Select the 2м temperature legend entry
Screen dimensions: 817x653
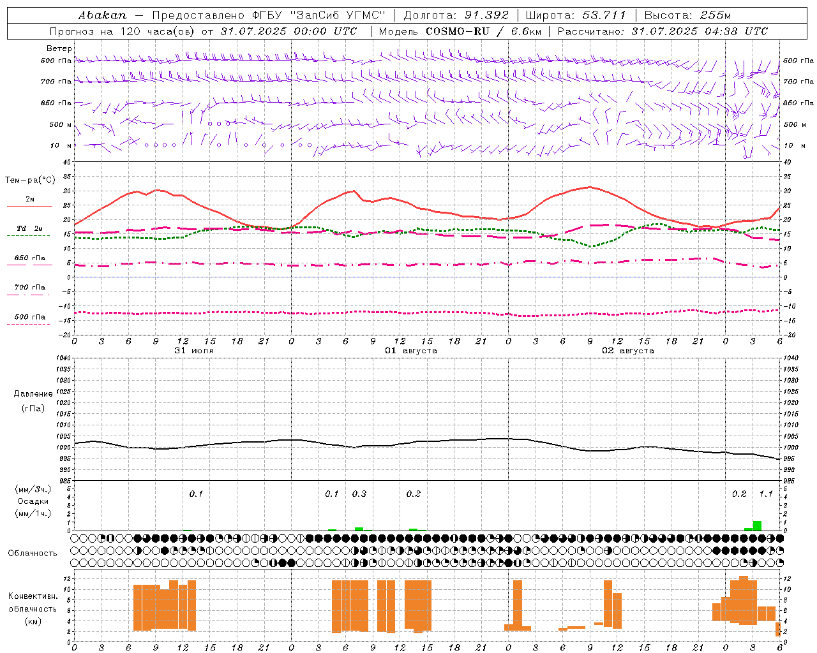(x=30, y=200)
